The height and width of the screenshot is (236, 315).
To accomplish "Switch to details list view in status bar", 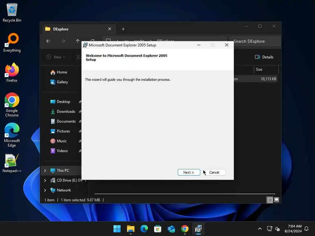I will coord(270,200).
